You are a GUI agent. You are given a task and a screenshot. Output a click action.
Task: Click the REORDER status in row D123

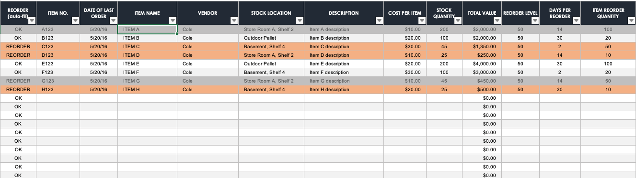(x=18, y=55)
